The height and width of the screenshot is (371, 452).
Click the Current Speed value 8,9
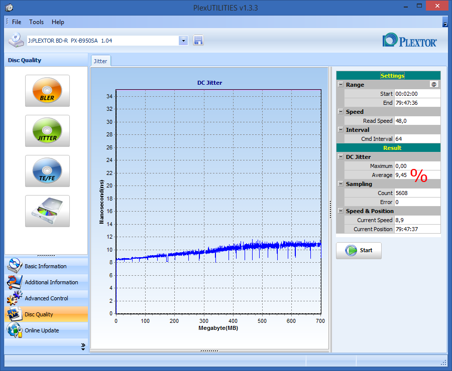tap(417, 220)
